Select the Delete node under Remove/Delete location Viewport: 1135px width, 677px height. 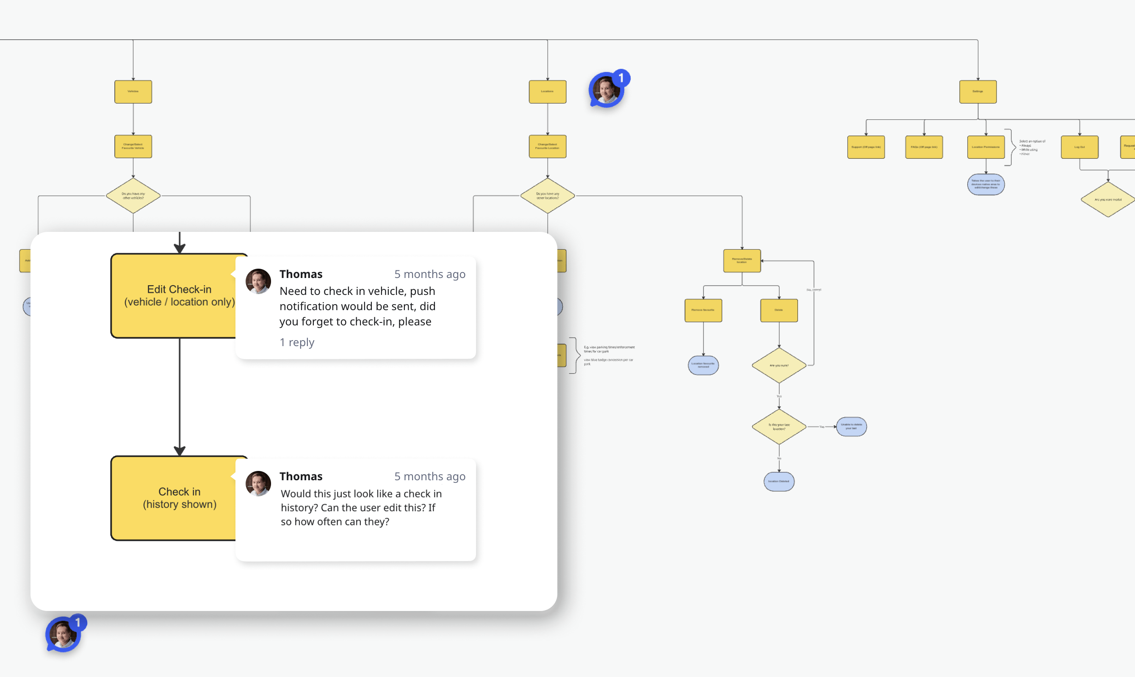(x=779, y=310)
